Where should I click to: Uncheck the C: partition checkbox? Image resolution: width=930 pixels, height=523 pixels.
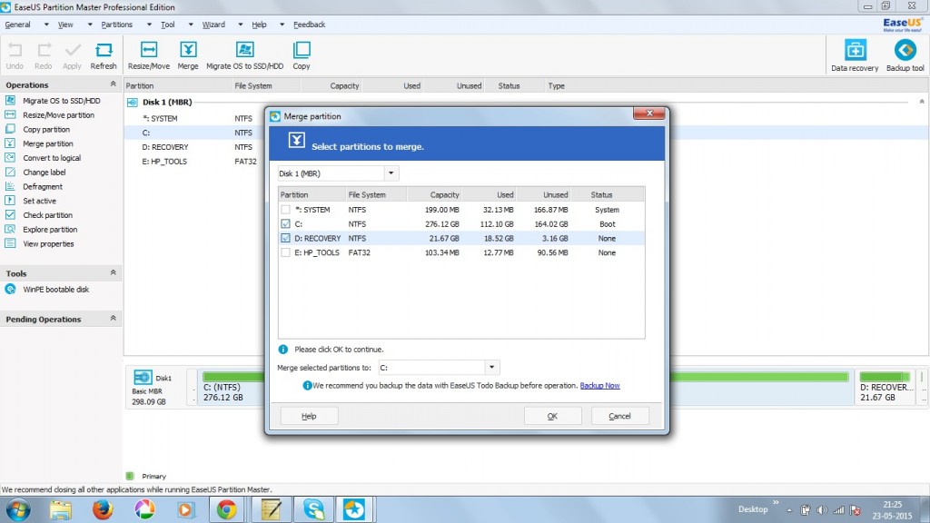coord(285,223)
